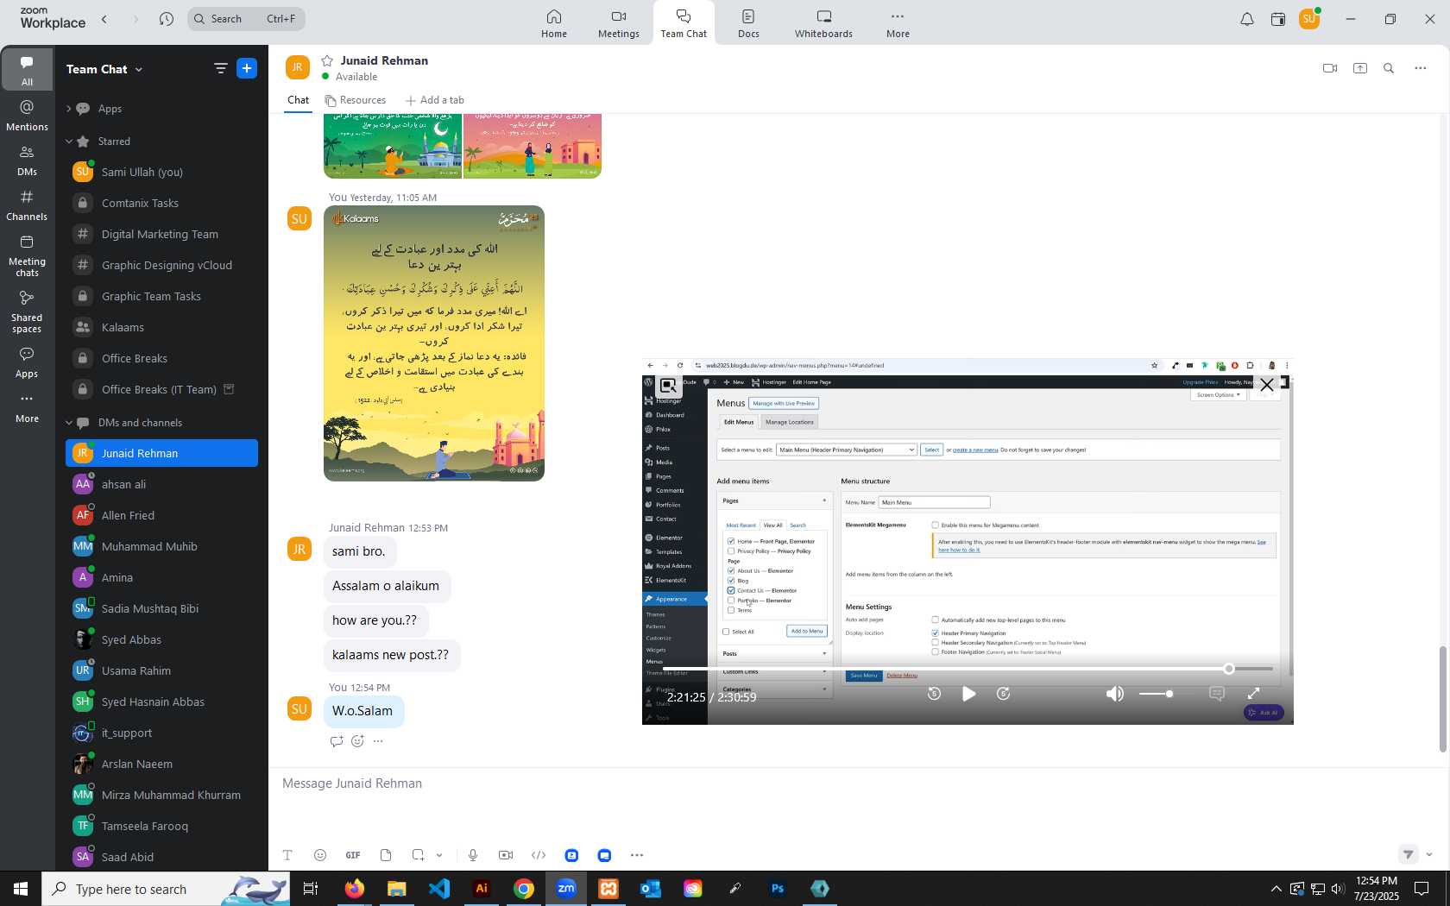The width and height of the screenshot is (1450, 906).
Task: Record an audio message
Action: click(473, 855)
